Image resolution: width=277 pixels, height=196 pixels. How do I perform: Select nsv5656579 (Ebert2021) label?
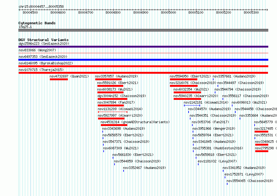click(x=123, y=135)
